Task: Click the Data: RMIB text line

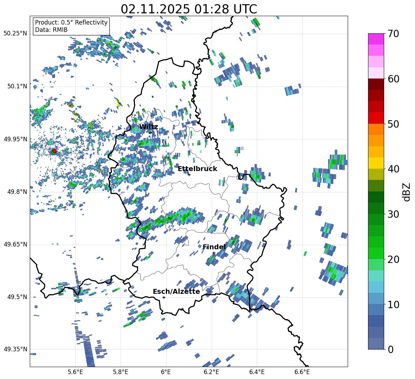Action: tap(51, 30)
